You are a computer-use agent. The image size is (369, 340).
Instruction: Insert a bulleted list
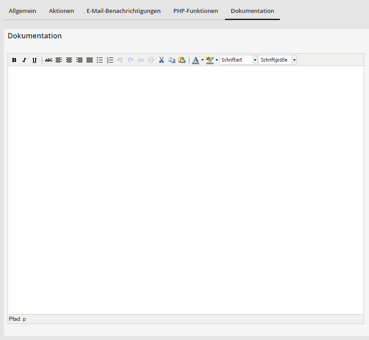pyautogui.click(x=100, y=60)
